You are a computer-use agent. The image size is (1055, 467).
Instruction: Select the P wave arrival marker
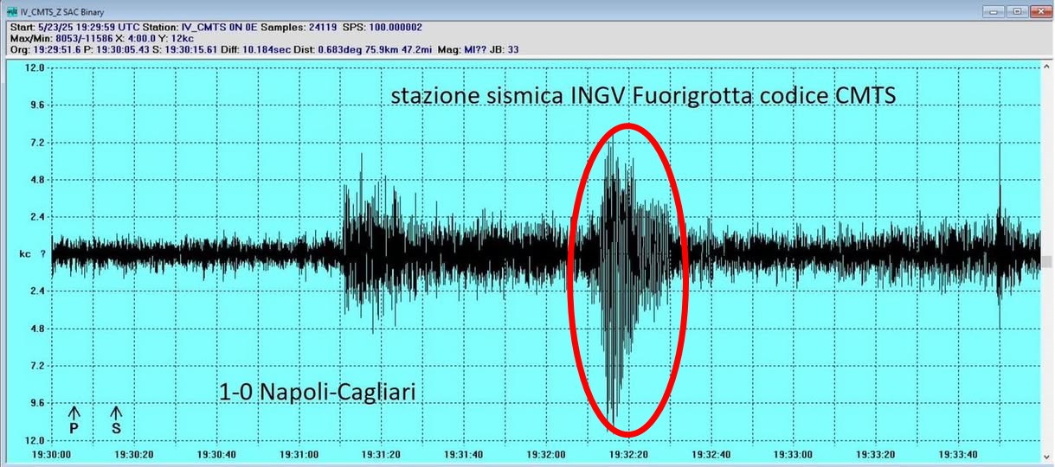[x=74, y=419]
